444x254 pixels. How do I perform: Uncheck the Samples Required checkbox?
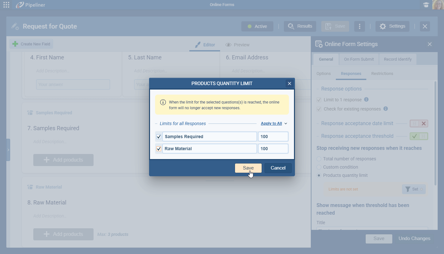click(x=159, y=137)
